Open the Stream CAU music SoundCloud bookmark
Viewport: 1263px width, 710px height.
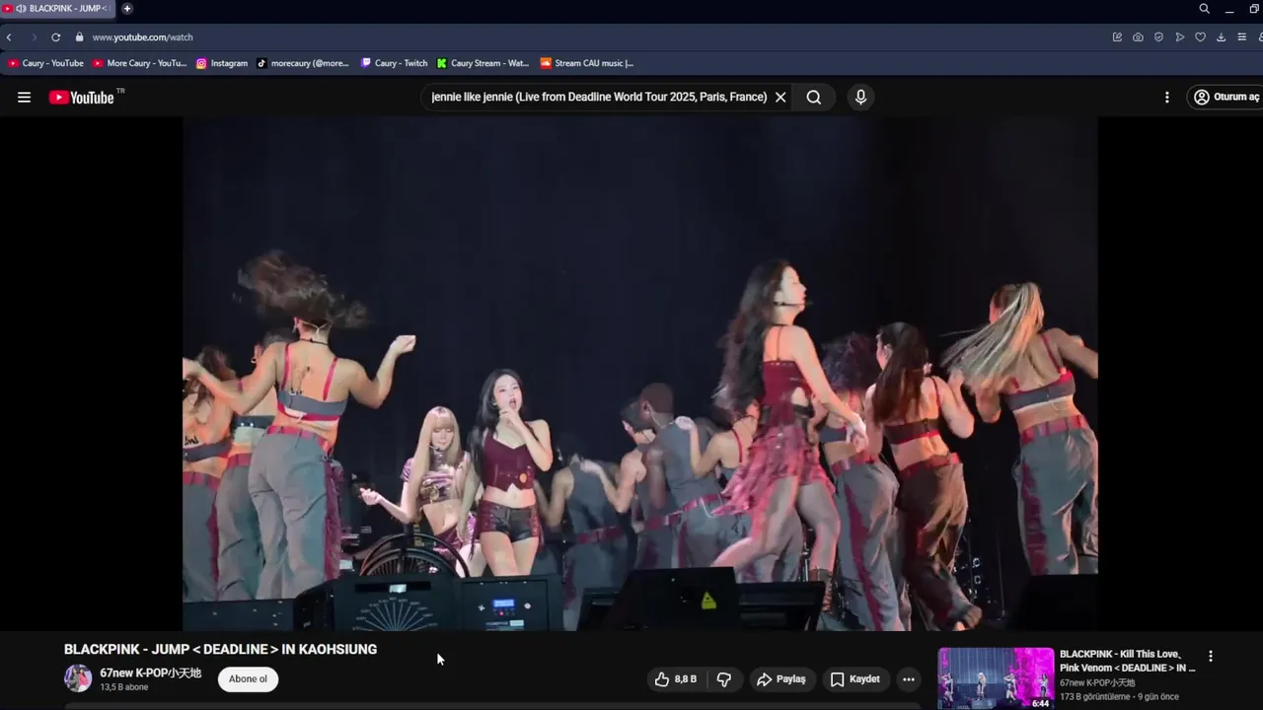click(x=586, y=63)
